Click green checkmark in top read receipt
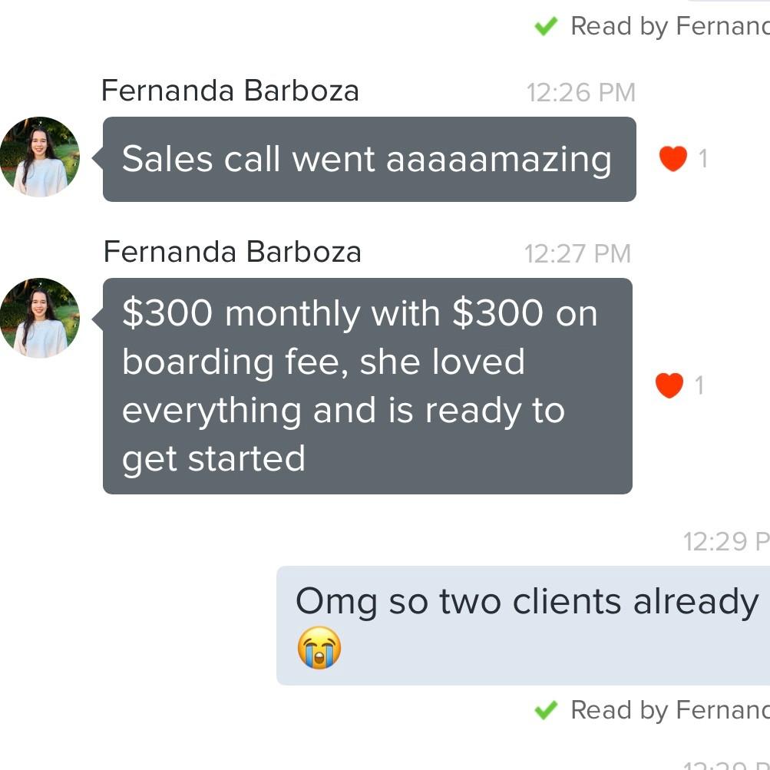This screenshot has width=770, height=770. click(x=545, y=27)
